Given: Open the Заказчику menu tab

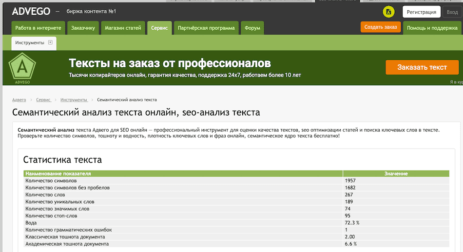Looking at the screenshot, I should coord(83,28).
